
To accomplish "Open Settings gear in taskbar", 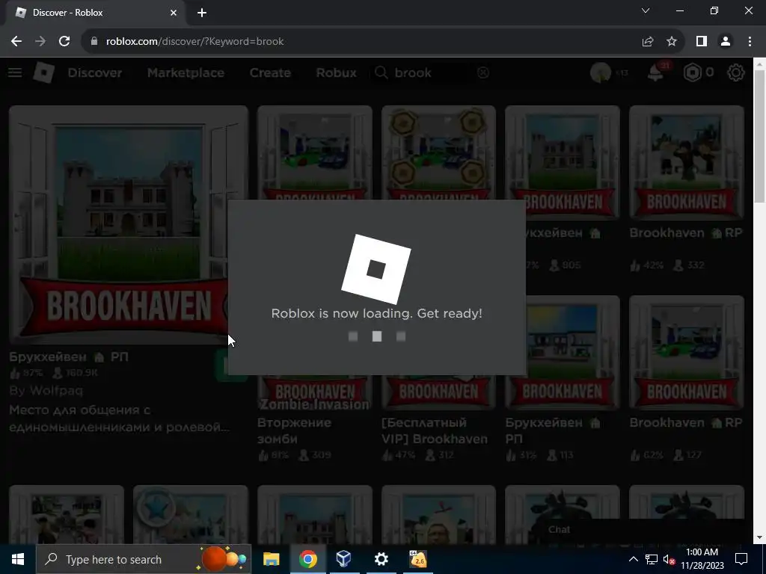I will coord(381,559).
